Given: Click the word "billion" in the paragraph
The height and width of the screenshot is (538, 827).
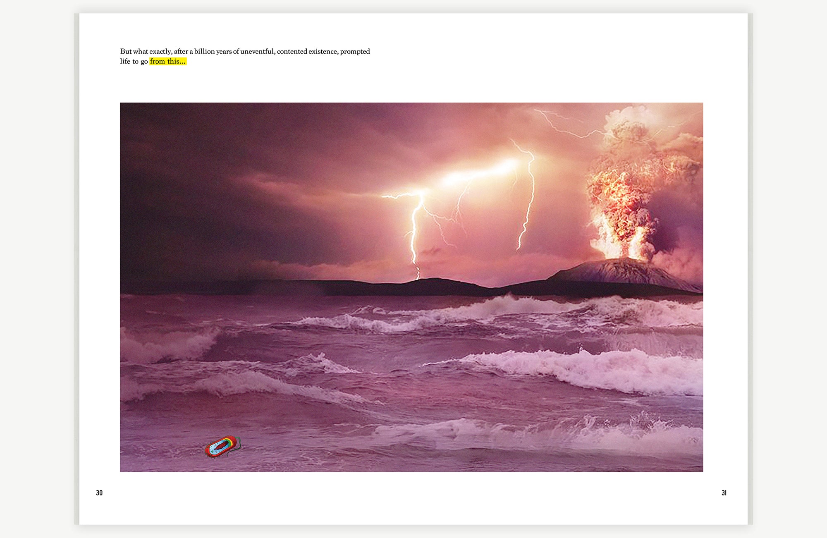Looking at the screenshot, I should 204,52.
